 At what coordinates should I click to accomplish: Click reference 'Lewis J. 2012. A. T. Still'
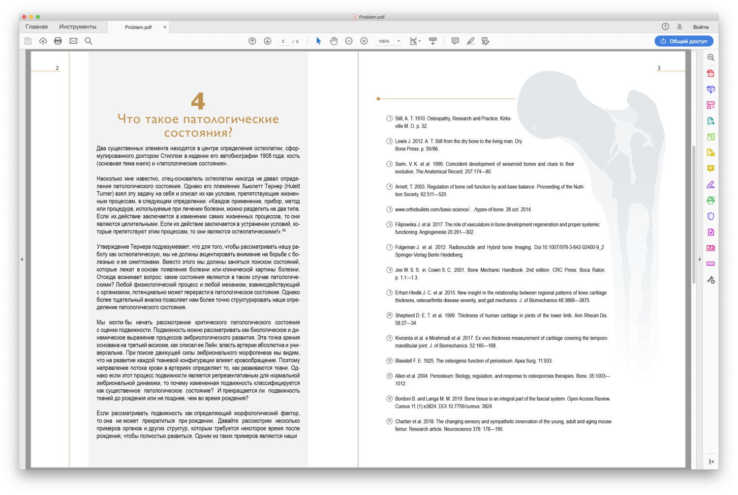pos(459,145)
